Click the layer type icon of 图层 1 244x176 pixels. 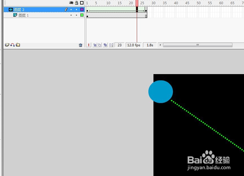point(15,15)
